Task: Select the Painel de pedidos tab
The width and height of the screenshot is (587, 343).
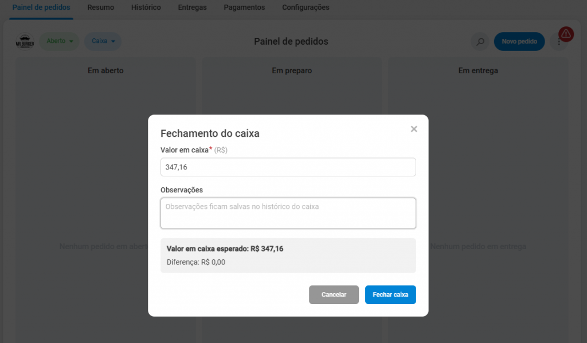Action: pyautogui.click(x=41, y=7)
